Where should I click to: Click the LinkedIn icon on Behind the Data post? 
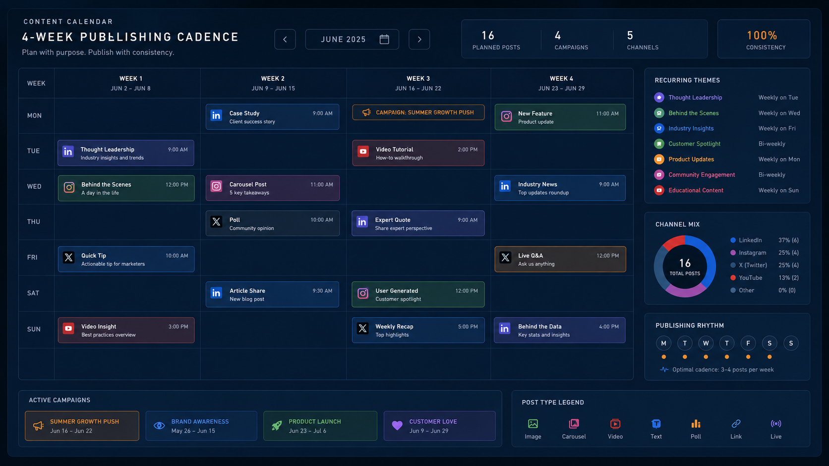(x=505, y=328)
